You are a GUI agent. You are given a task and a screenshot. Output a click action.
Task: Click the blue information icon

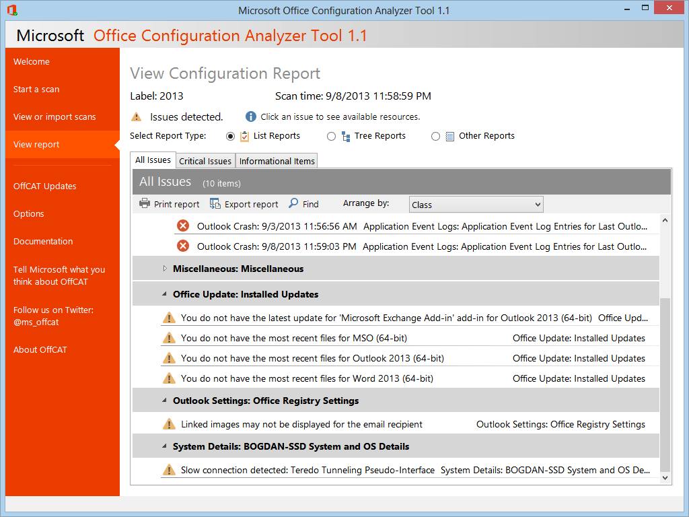tap(250, 116)
